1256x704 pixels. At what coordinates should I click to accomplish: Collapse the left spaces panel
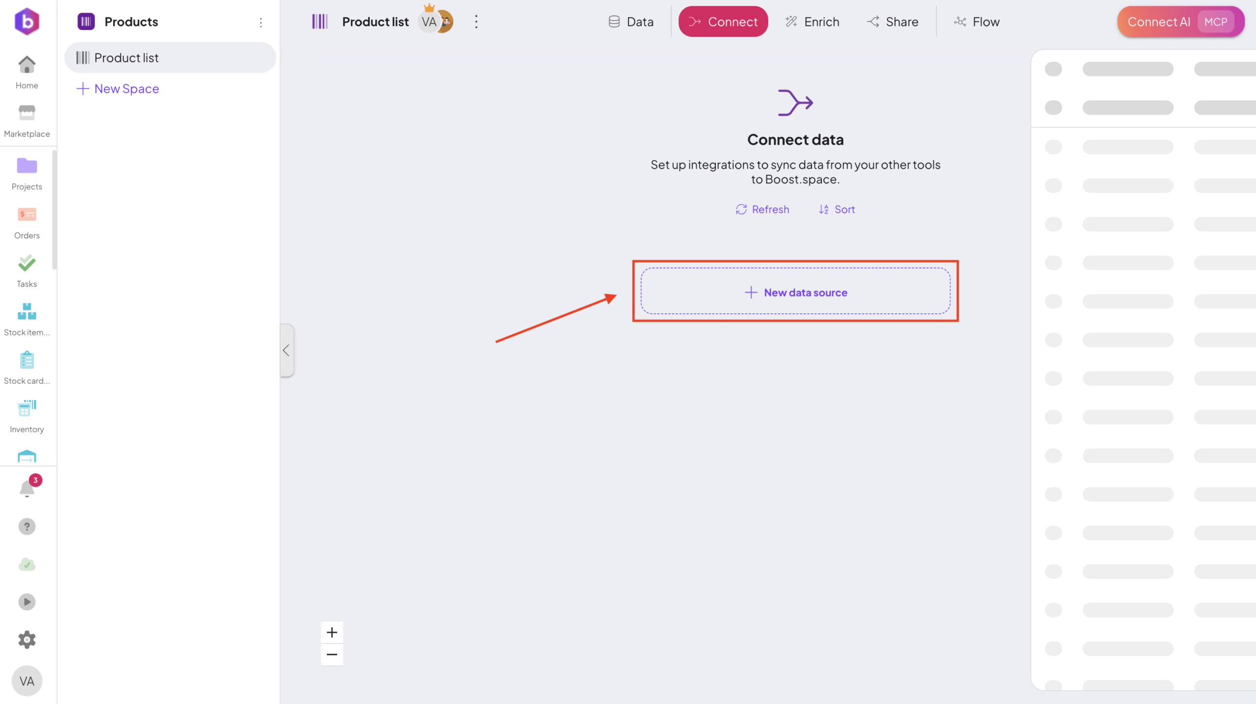(x=287, y=351)
